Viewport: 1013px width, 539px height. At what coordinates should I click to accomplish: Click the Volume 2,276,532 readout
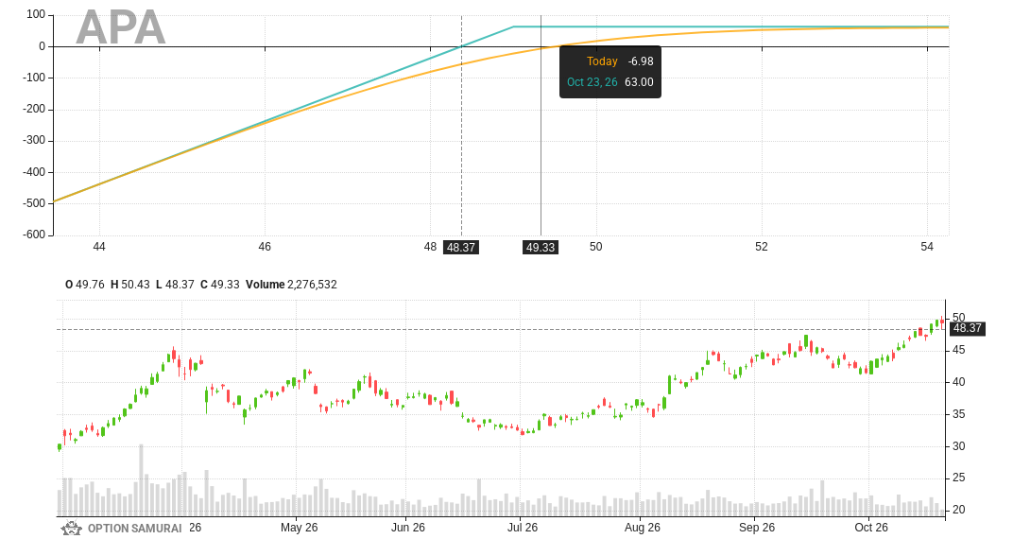291,285
